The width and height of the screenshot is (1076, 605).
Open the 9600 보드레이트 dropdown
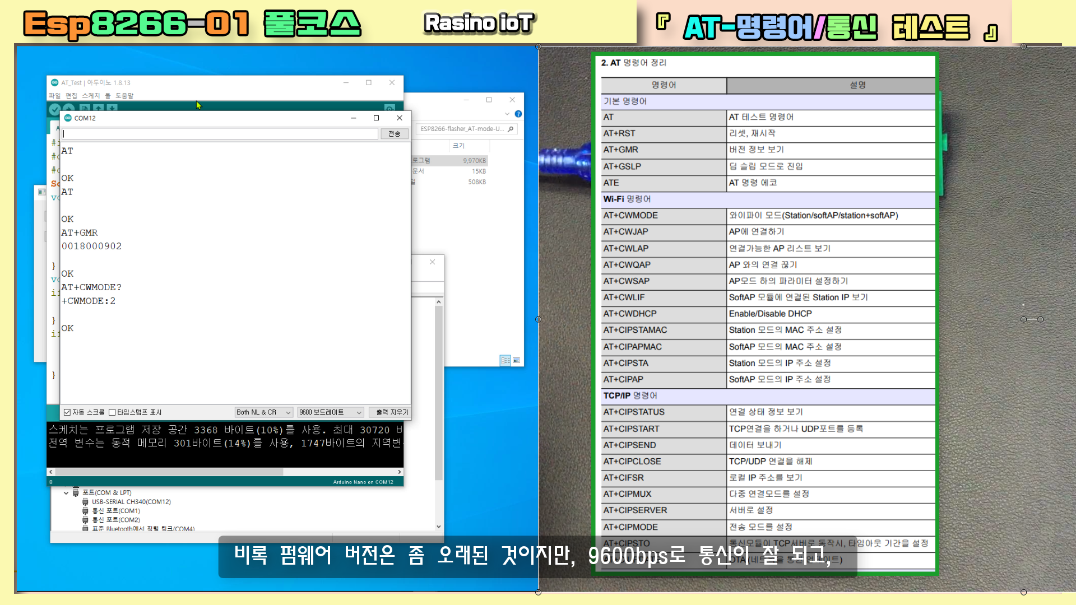point(330,412)
